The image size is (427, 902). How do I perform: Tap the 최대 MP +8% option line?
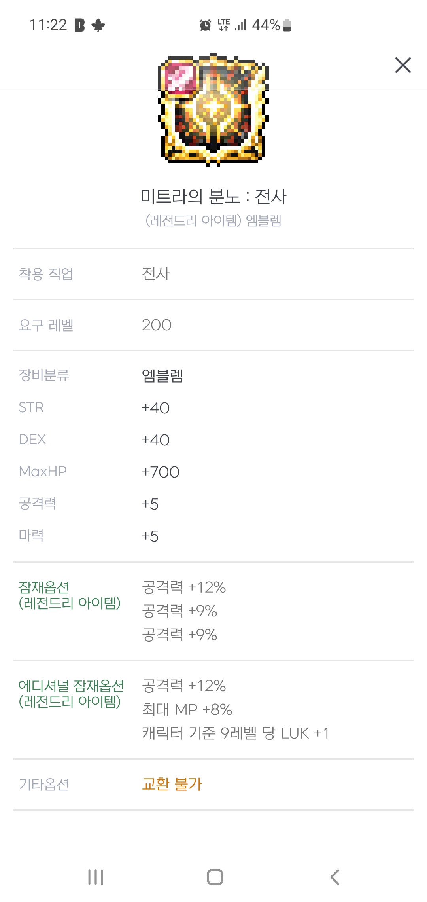(187, 709)
